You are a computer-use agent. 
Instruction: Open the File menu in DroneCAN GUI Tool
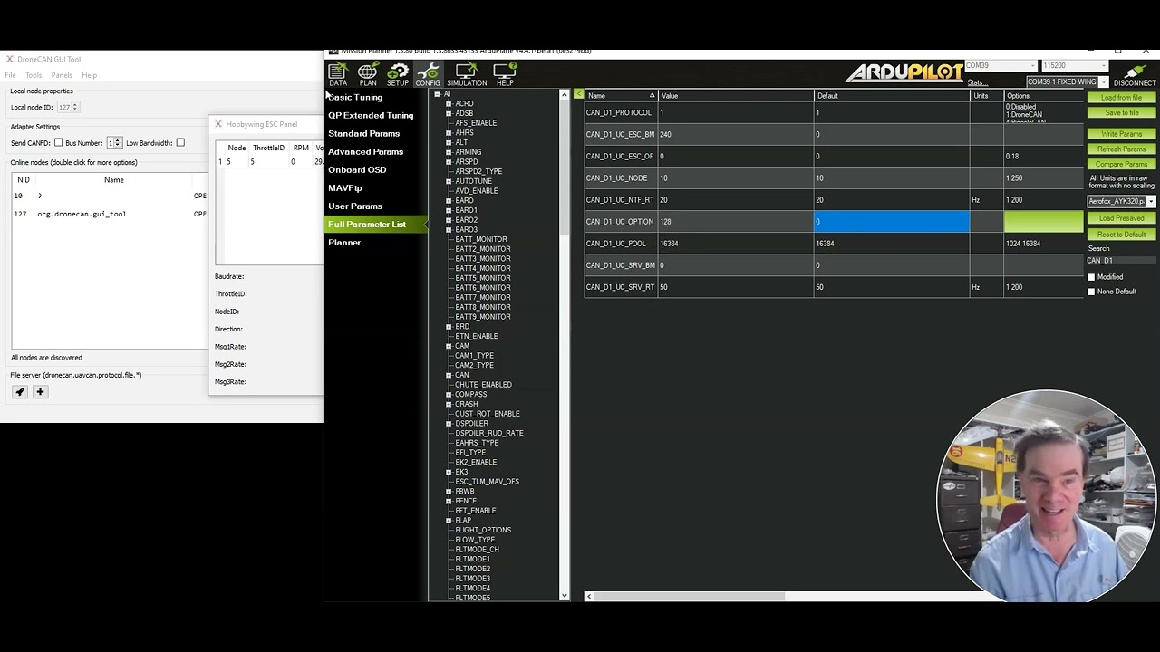click(x=10, y=75)
